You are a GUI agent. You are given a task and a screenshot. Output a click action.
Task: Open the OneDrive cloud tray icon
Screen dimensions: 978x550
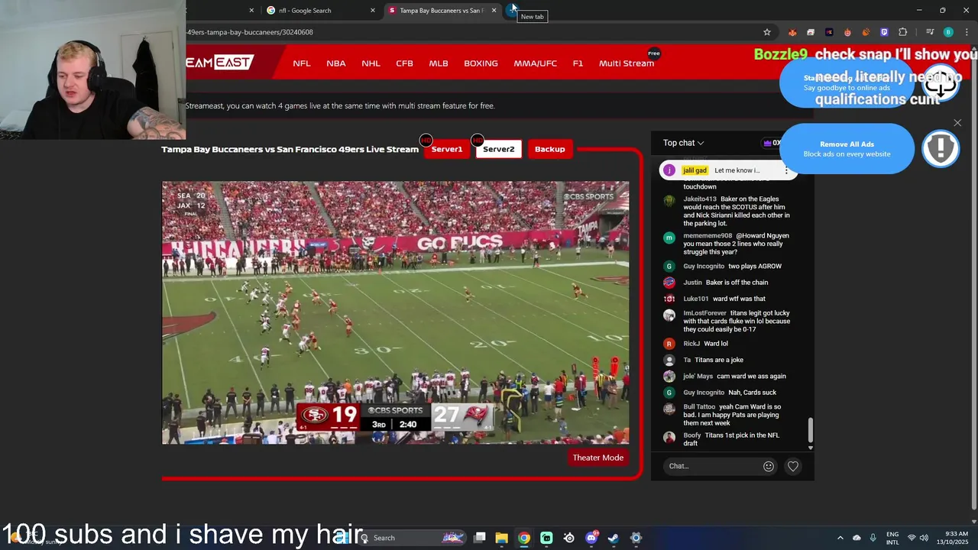coord(857,538)
